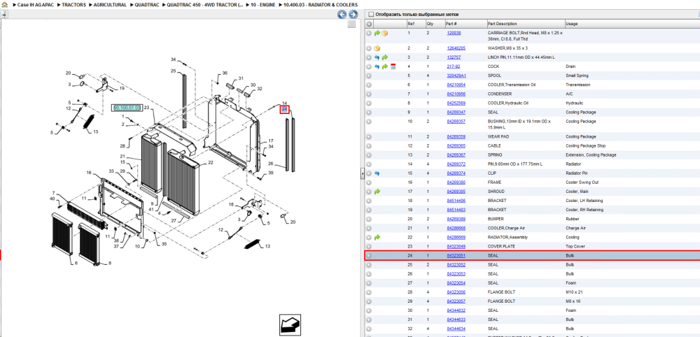700x337 pixels.
Task: Click the plus icon on the ref 28 FLANGE BOLT row
Action: (x=369, y=292)
